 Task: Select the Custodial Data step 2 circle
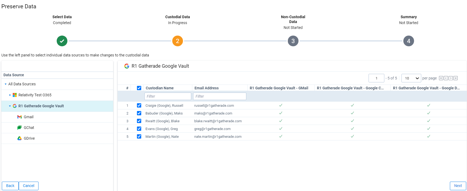[178, 41]
